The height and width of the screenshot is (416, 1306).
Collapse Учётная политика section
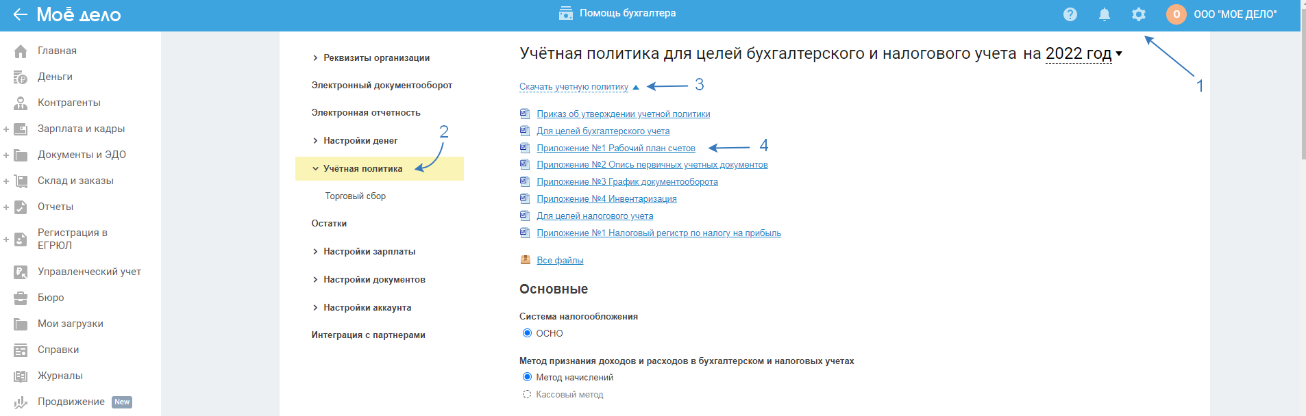coord(315,169)
